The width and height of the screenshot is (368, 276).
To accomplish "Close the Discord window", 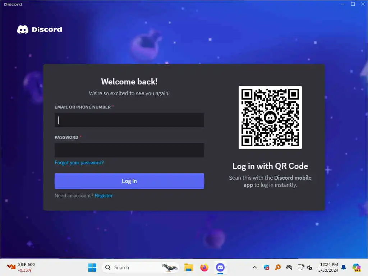I will click(x=363, y=4).
